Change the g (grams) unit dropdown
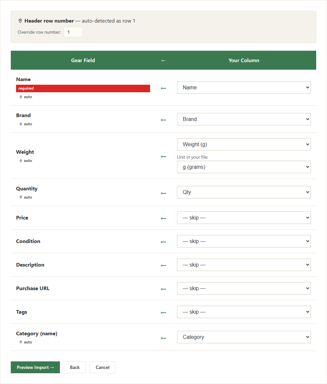 click(x=244, y=167)
